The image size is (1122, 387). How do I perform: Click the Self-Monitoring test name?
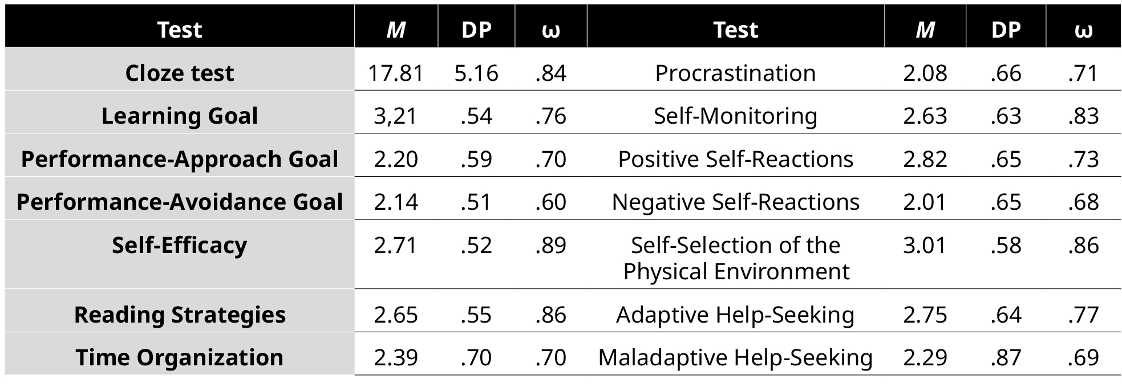735,116
